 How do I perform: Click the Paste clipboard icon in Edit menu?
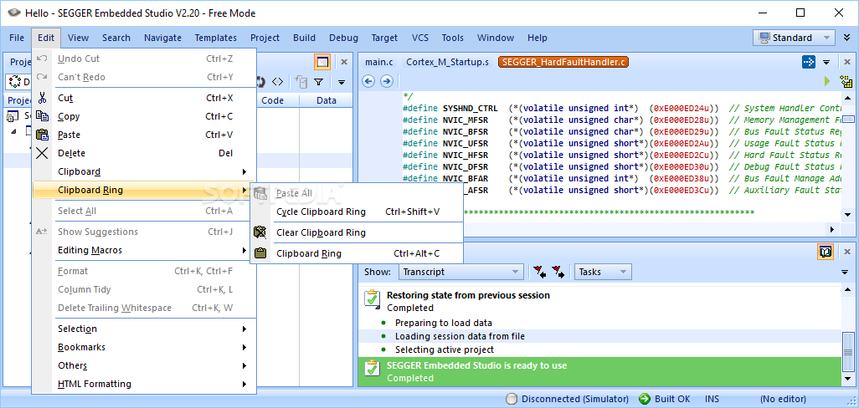click(x=43, y=135)
